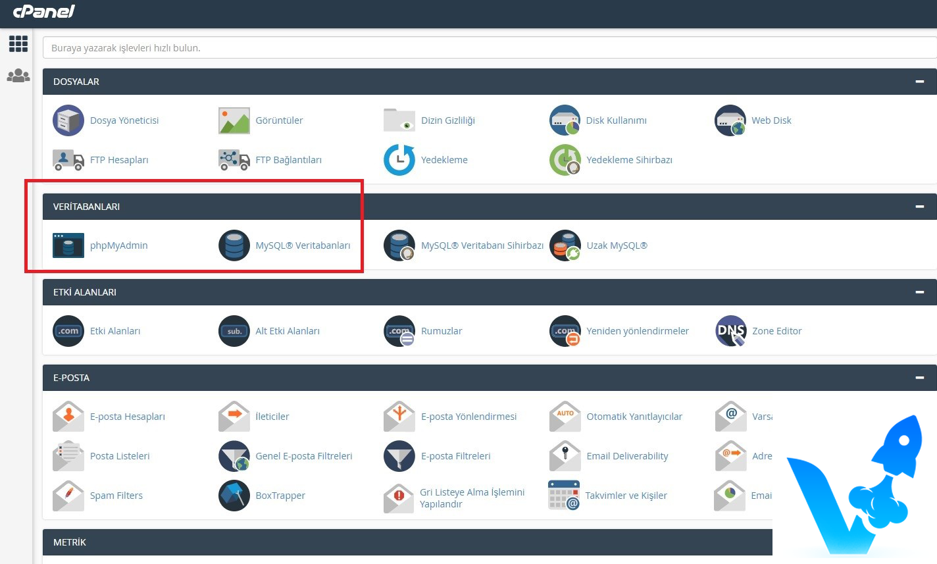Click the Yedekleme backup clock icon

pyautogui.click(x=399, y=160)
